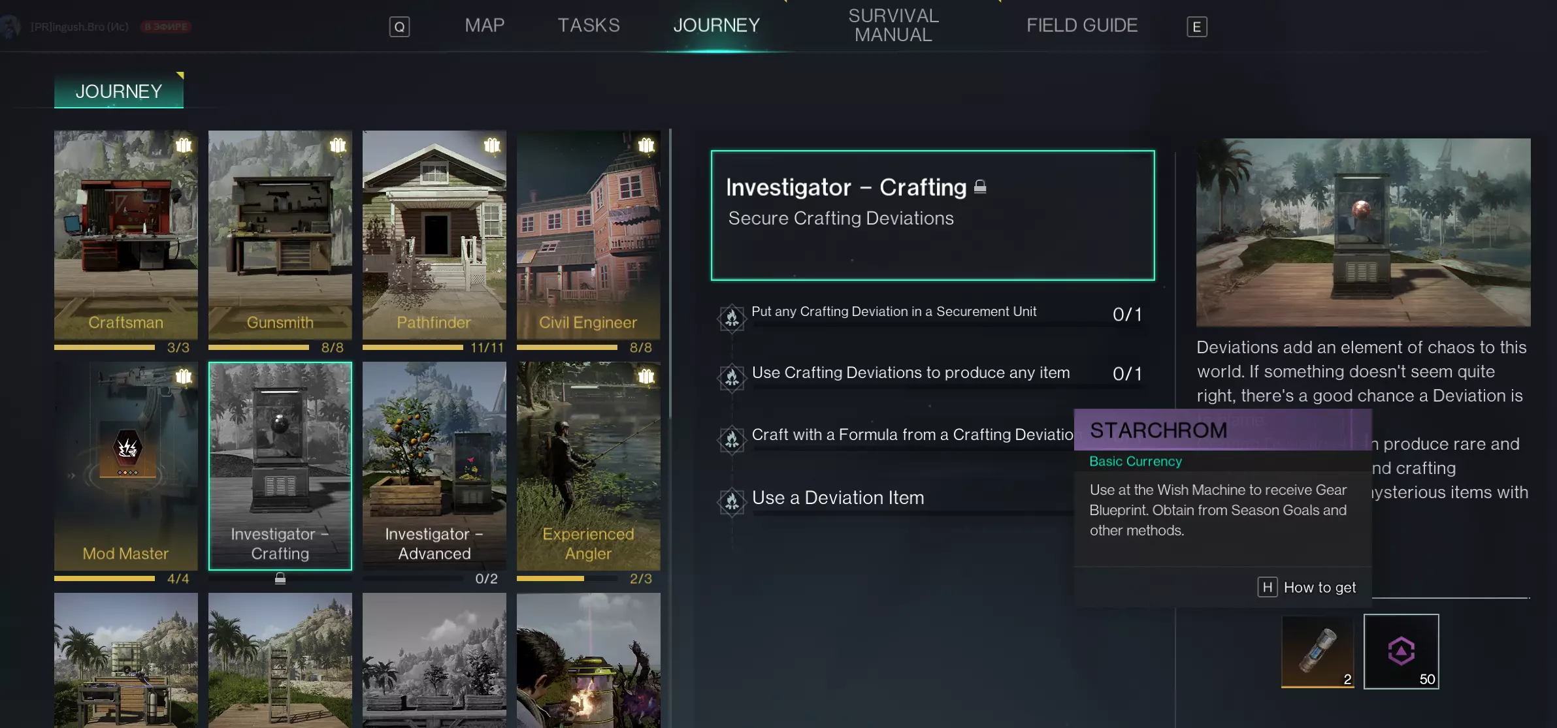Click the emblem next to Use a Deviation Item
Image resolution: width=1557 pixels, height=728 pixels.
click(x=732, y=501)
